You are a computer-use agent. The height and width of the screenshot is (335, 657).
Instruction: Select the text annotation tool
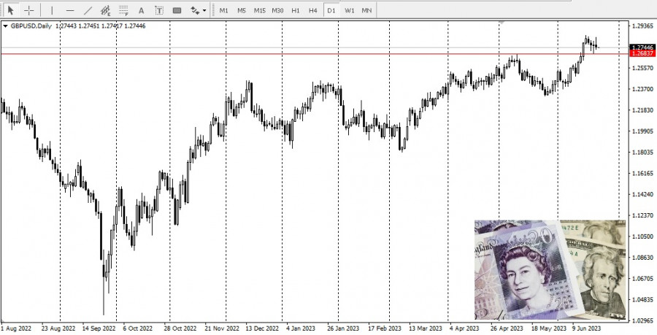pos(142,10)
